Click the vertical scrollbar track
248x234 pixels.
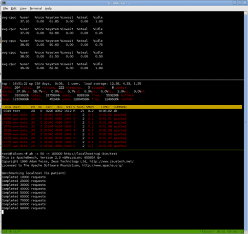click(x=246, y=122)
